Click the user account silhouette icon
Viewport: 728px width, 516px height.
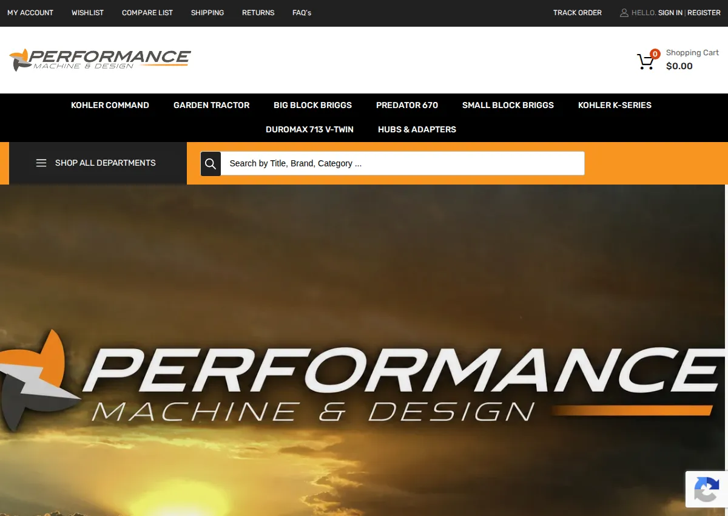click(x=624, y=13)
